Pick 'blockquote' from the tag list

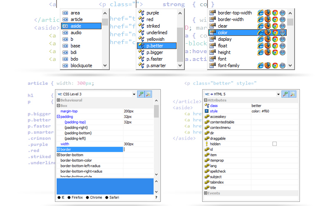tap(81, 66)
